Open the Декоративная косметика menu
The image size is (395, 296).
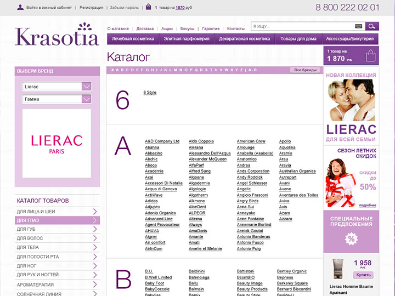[244, 39]
